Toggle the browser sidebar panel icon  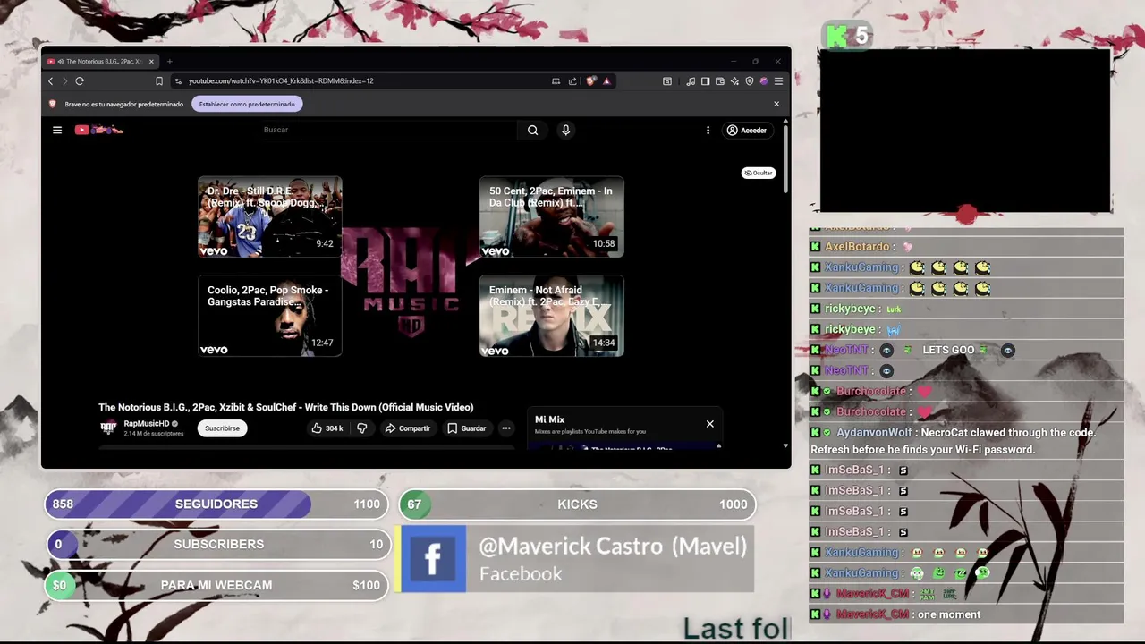(x=705, y=81)
